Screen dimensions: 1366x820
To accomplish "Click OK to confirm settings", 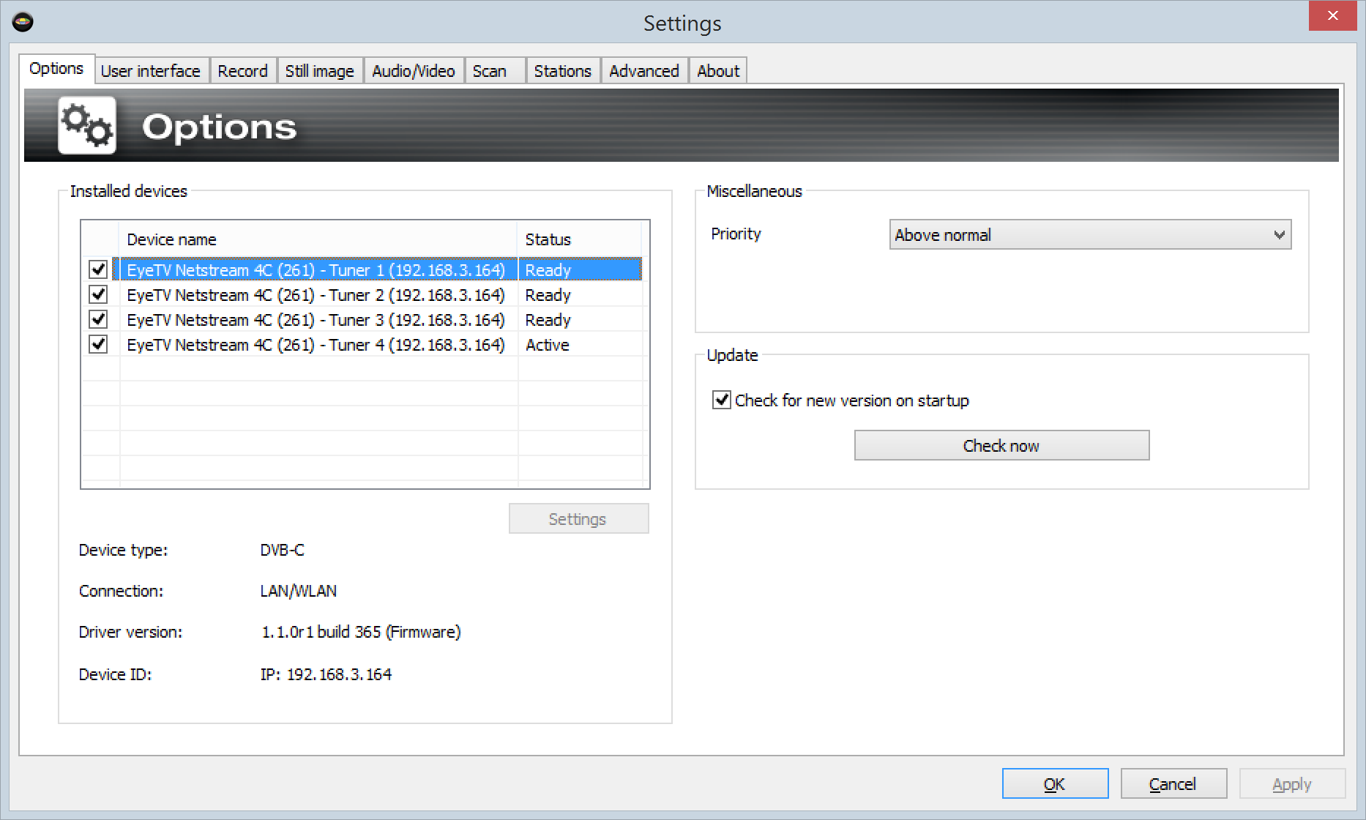I will click(x=1055, y=783).
